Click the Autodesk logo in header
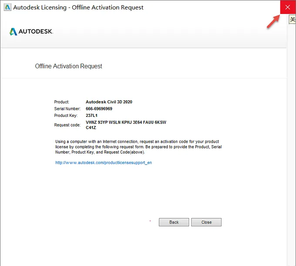 click(31, 31)
